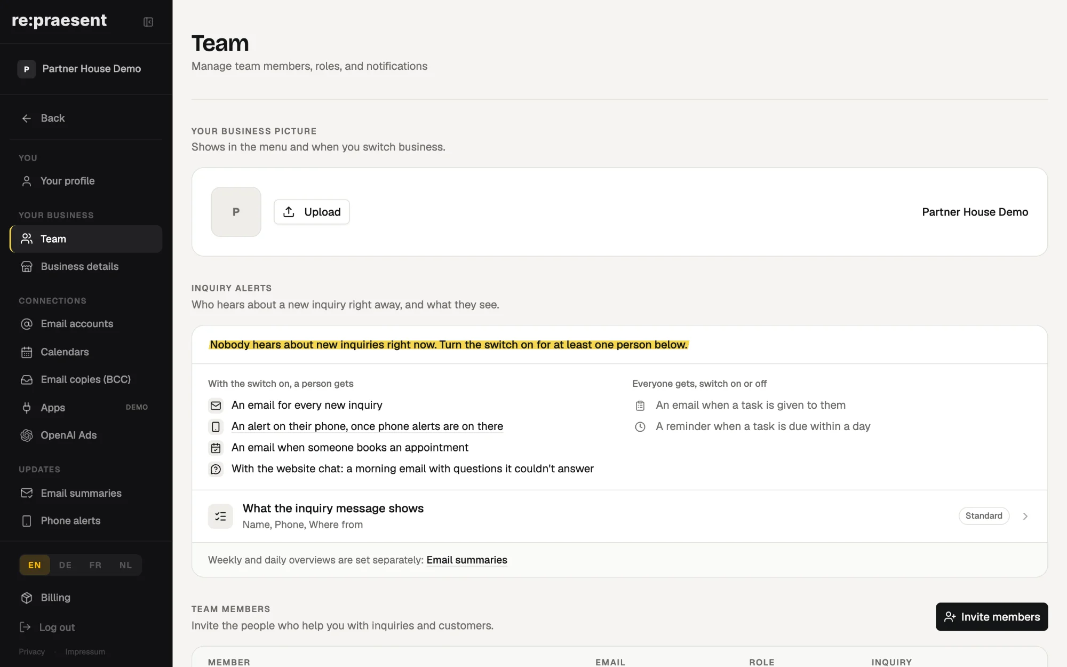Click the Privacy footer link

point(32,652)
